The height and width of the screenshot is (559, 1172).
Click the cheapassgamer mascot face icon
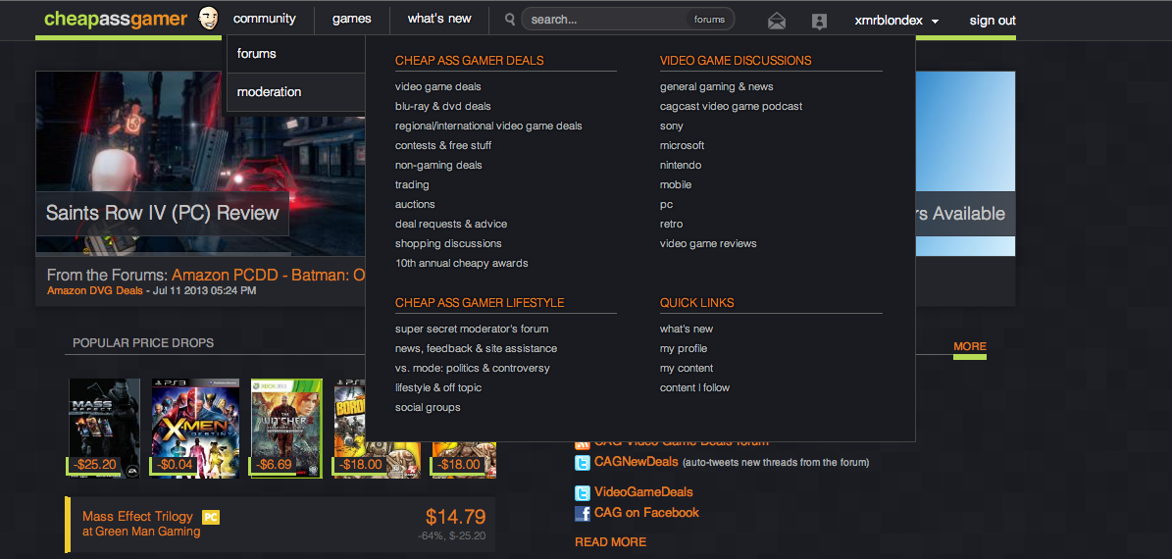(209, 19)
